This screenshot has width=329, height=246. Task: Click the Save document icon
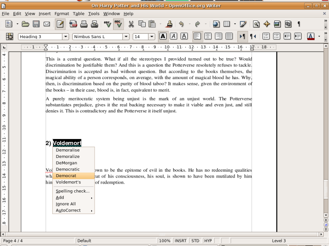(x=36, y=24)
